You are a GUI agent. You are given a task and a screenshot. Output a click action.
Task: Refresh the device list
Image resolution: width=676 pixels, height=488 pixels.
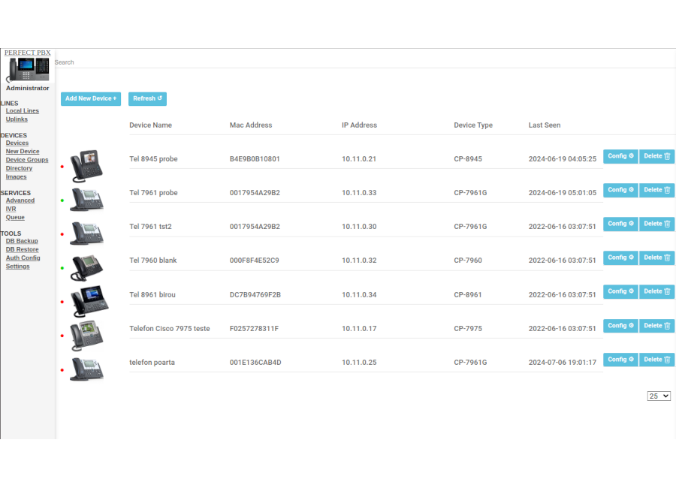pyautogui.click(x=147, y=98)
